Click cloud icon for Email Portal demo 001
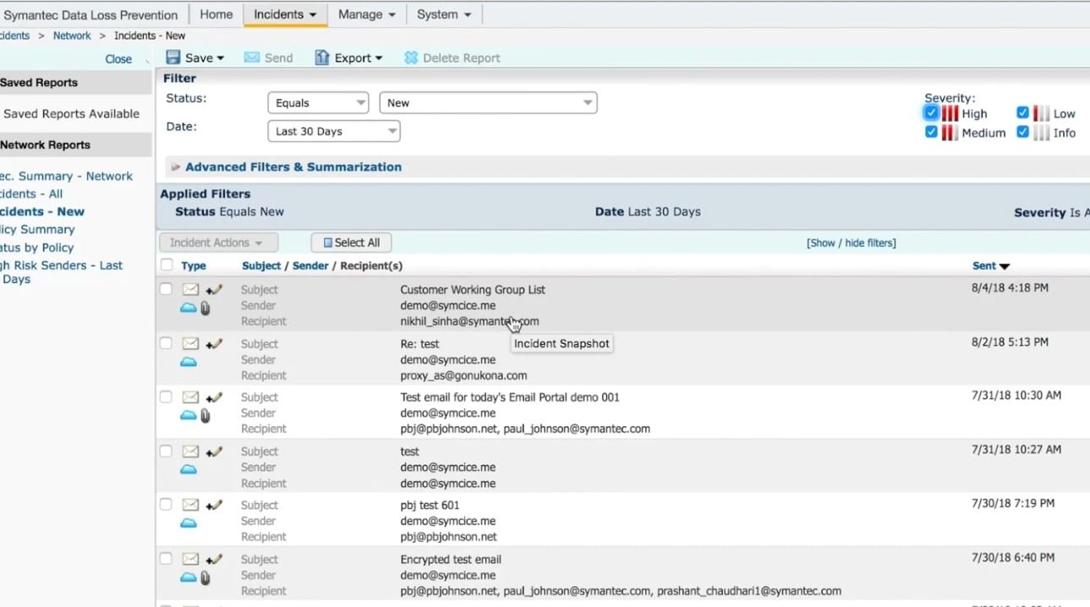 pos(189,415)
